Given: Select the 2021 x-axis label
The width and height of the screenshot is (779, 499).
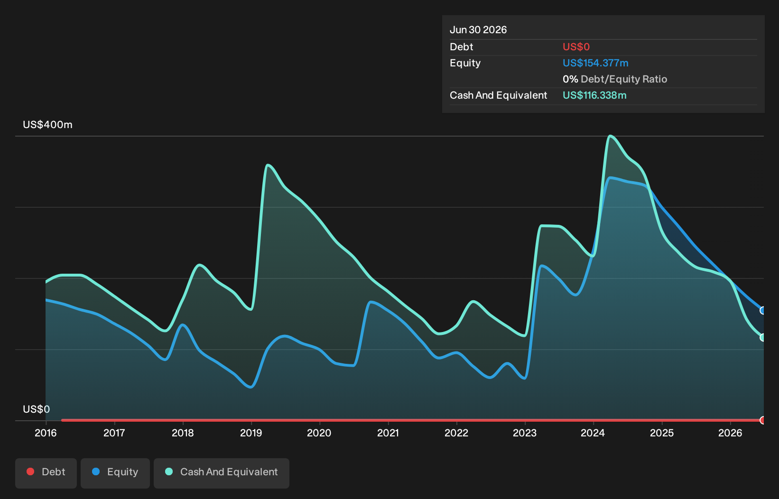Looking at the screenshot, I should point(388,433).
